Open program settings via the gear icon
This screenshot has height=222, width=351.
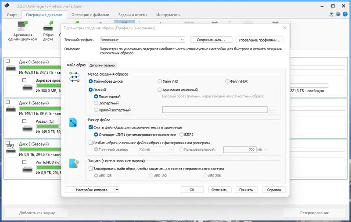coord(338,14)
